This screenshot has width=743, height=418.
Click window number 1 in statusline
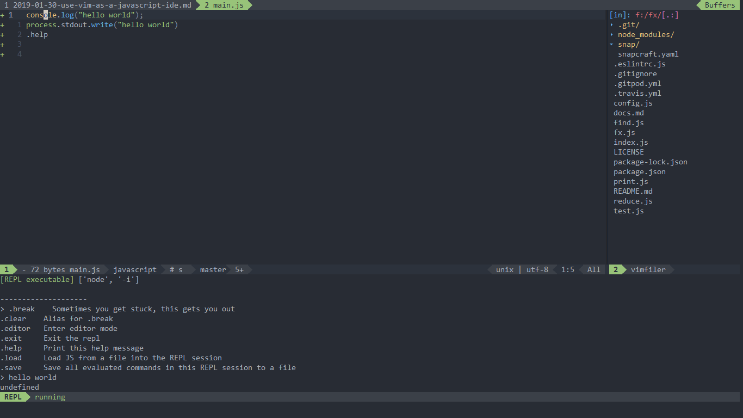pos(7,269)
